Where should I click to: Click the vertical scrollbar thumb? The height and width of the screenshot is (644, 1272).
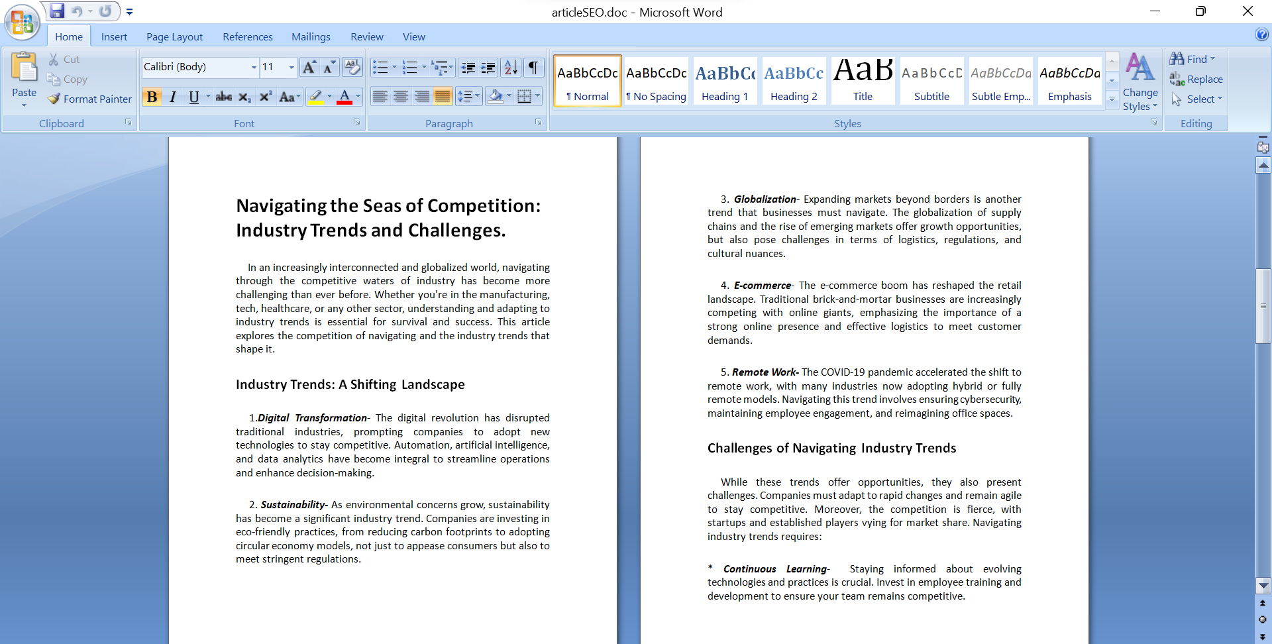pyautogui.click(x=1263, y=305)
